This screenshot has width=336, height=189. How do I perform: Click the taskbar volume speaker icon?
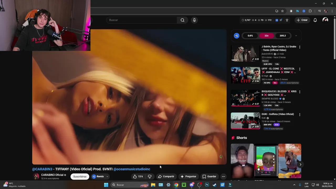pyautogui.click(x=317, y=185)
